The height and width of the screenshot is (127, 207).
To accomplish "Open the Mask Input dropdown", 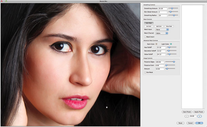I will (162, 29).
